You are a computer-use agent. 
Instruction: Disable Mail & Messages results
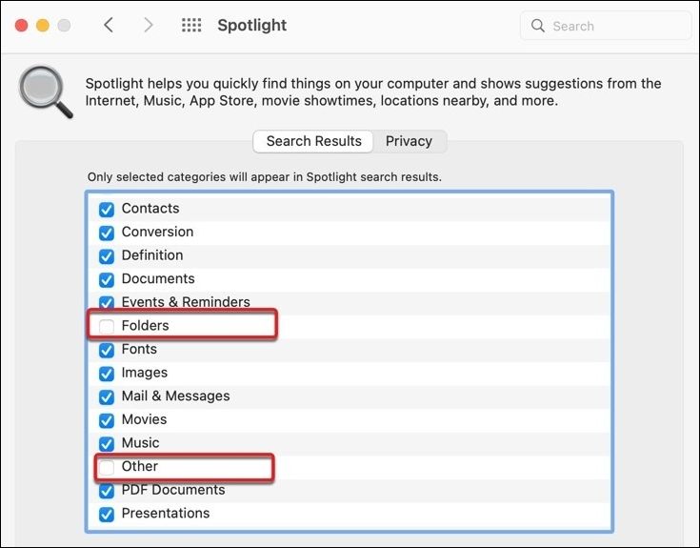pos(107,396)
